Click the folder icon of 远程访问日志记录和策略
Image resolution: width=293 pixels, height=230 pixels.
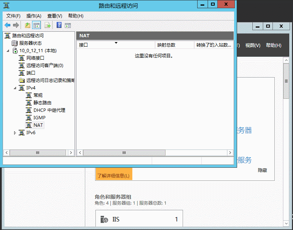coord(22,81)
